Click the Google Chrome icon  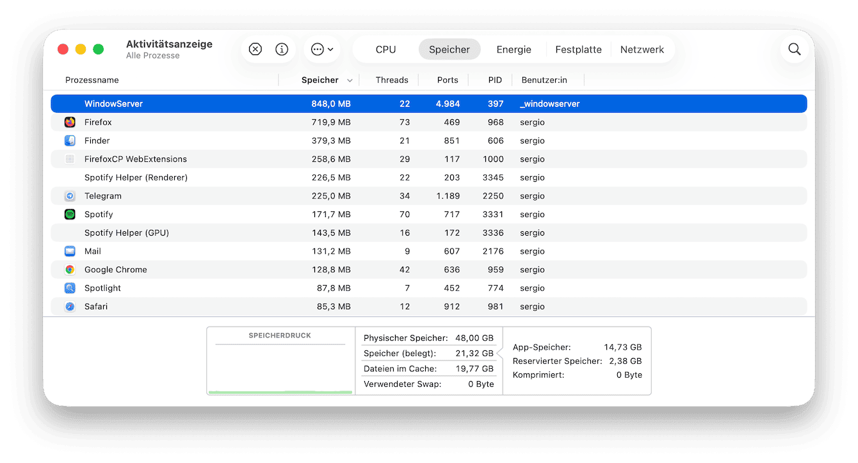click(x=70, y=270)
